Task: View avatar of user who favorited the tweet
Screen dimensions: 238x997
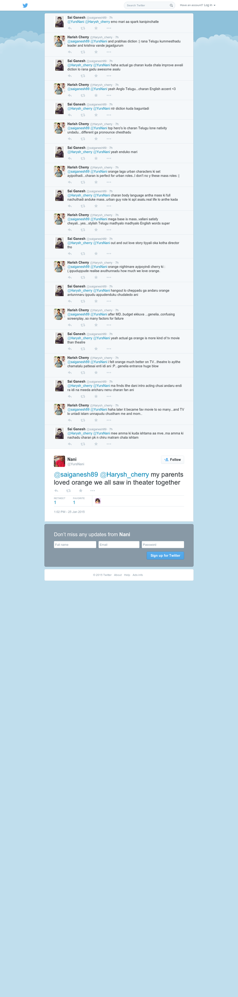Action: tap(98, 501)
